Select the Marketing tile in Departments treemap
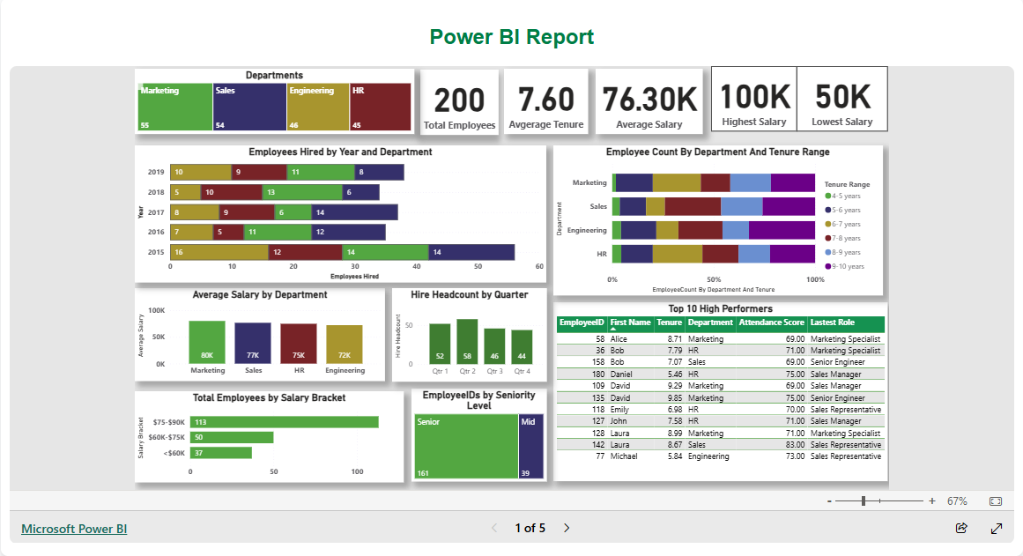The height and width of the screenshot is (556, 1023). [175, 107]
